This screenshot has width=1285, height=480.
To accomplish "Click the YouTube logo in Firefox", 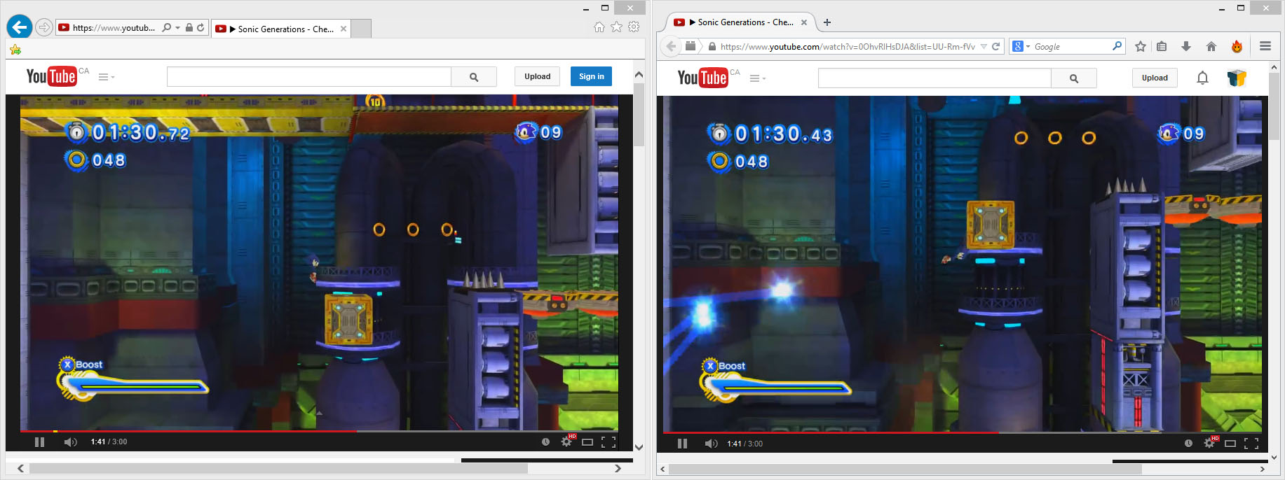I will pos(702,78).
